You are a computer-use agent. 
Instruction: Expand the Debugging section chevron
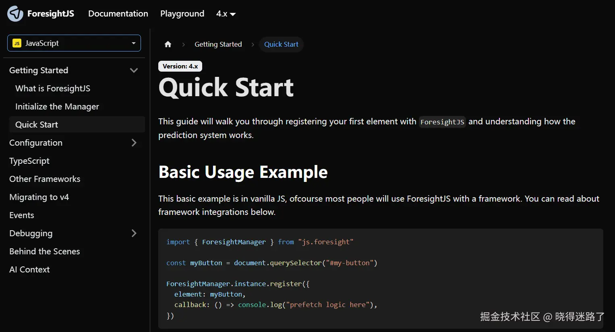[x=134, y=233]
